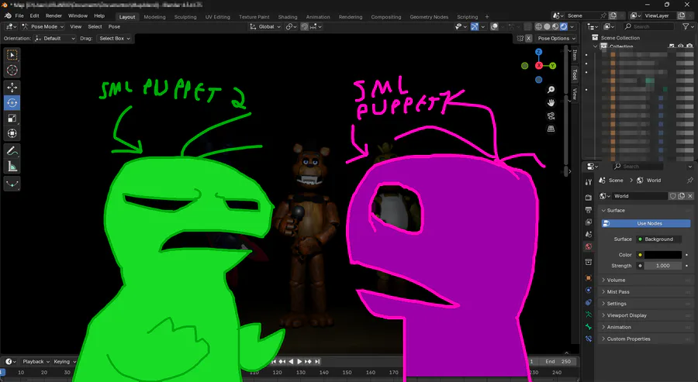The height and width of the screenshot is (382, 698).
Task: Open the Pose Mode dropdown
Action: pos(43,26)
